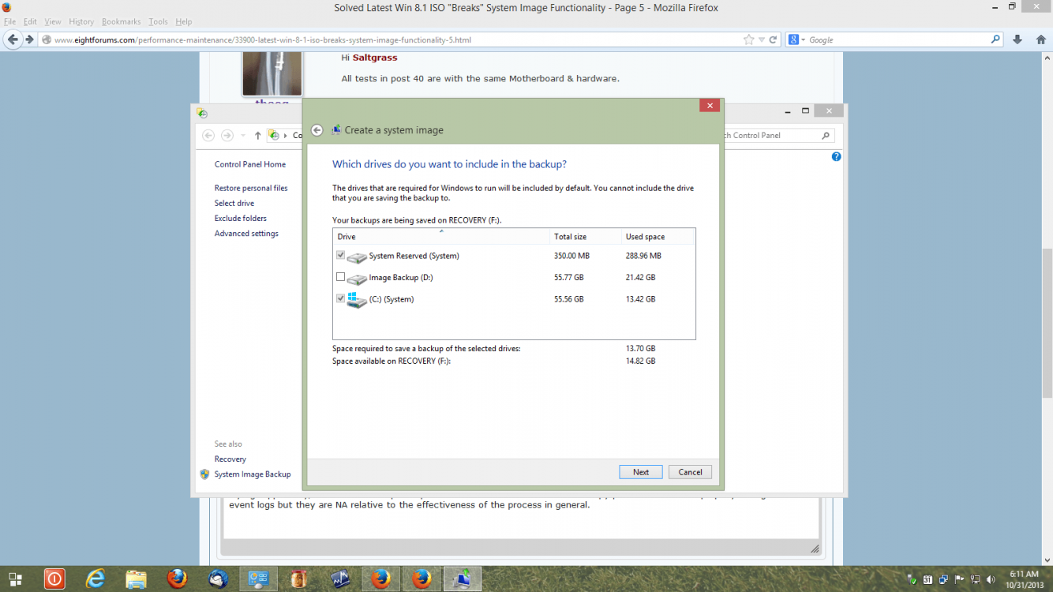This screenshot has height=592, width=1053.
Task: Sort the list by the Used space column
Action: (658, 237)
